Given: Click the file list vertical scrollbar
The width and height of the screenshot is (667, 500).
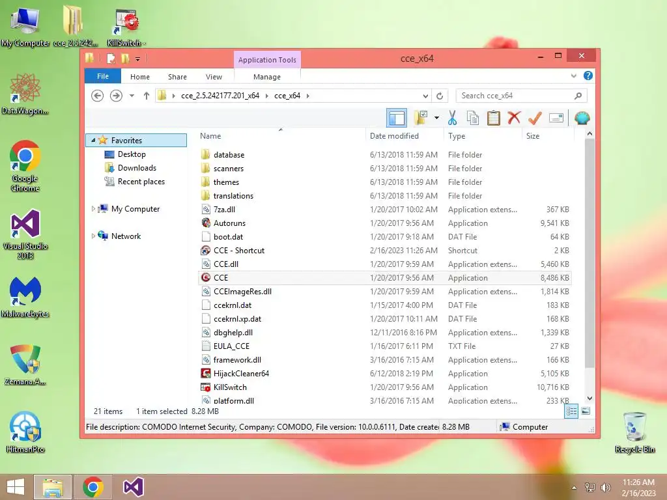Looking at the screenshot, I should [589, 253].
